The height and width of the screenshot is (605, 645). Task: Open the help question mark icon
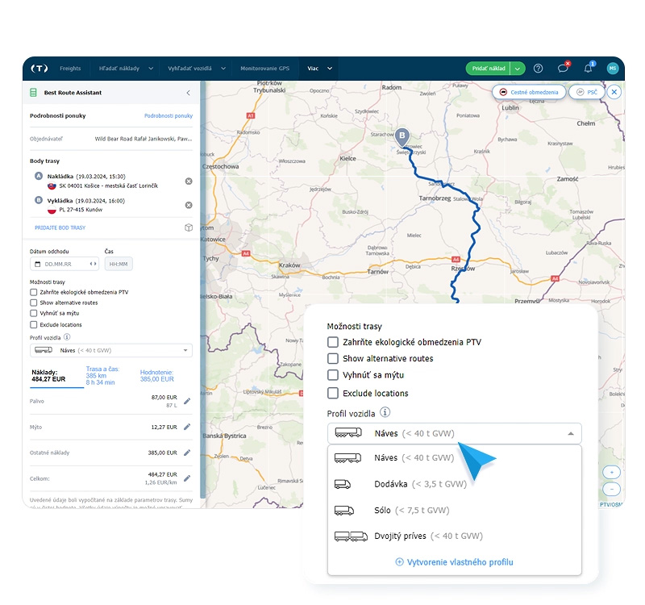click(x=538, y=69)
